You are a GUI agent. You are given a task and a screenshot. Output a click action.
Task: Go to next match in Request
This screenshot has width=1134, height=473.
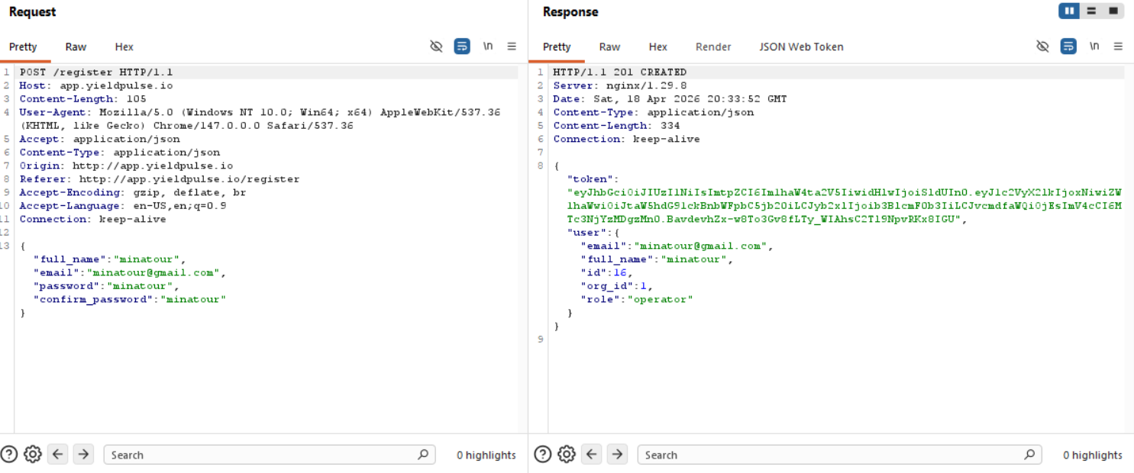tap(83, 455)
